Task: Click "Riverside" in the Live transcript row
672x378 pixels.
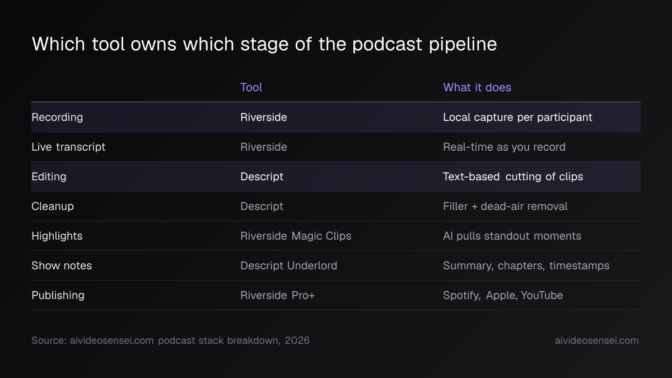Action: 264,147
